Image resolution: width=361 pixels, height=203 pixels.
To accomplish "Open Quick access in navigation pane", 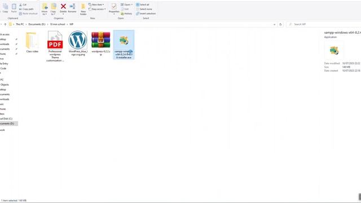I will pyautogui.click(x=5, y=34).
